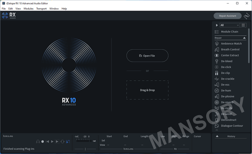Toggle headphone monitoring in transport
This screenshot has height=154, width=252.
coord(38,142)
